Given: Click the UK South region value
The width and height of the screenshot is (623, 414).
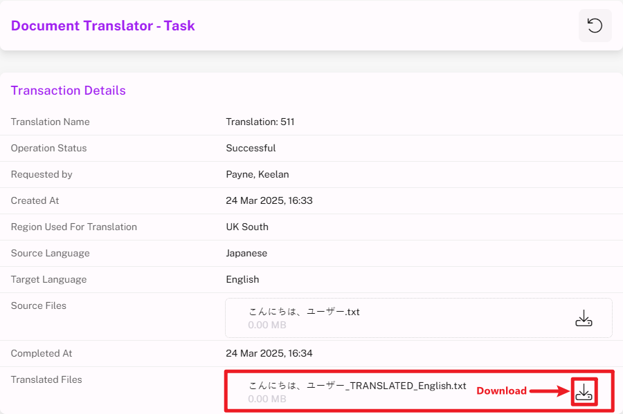Looking at the screenshot, I should coord(246,227).
